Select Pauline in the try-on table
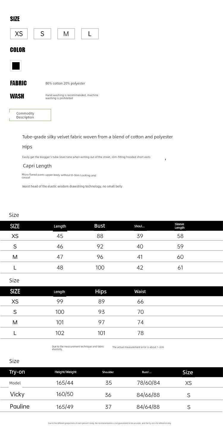The height and width of the screenshot is (440, 223). (20, 406)
